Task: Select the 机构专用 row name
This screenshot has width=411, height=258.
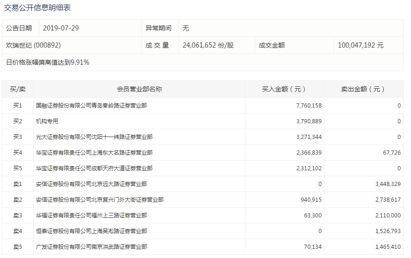Action: pyautogui.click(x=47, y=121)
